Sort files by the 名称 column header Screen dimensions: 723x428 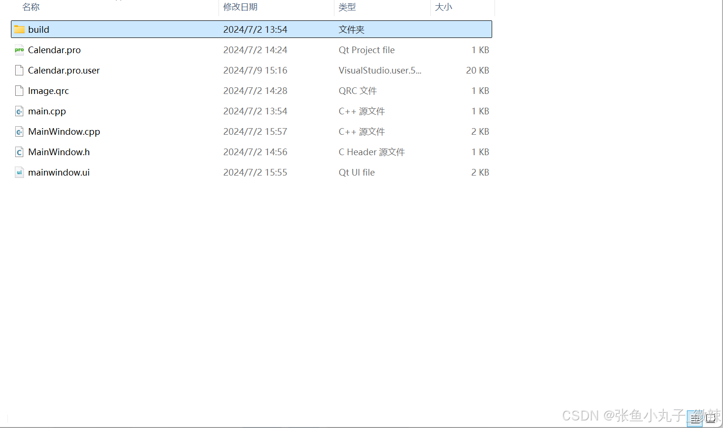(31, 7)
